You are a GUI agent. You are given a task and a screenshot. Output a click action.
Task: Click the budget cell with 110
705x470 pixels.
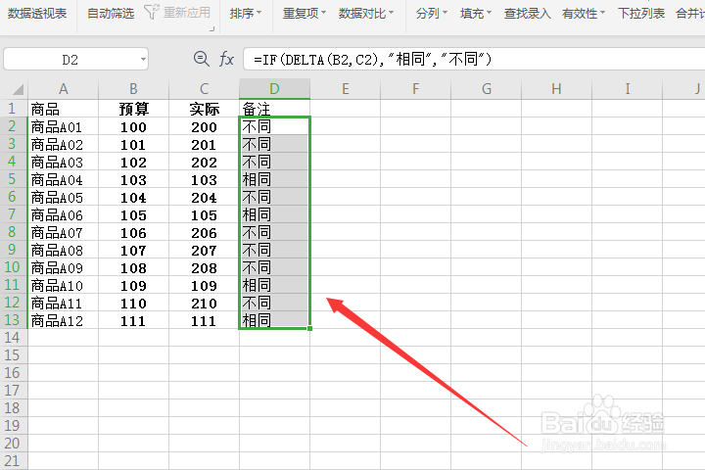coord(133,303)
